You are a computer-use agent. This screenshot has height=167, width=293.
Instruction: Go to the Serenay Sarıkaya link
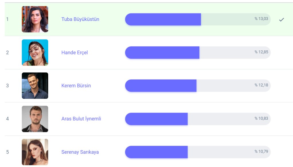(80, 152)
